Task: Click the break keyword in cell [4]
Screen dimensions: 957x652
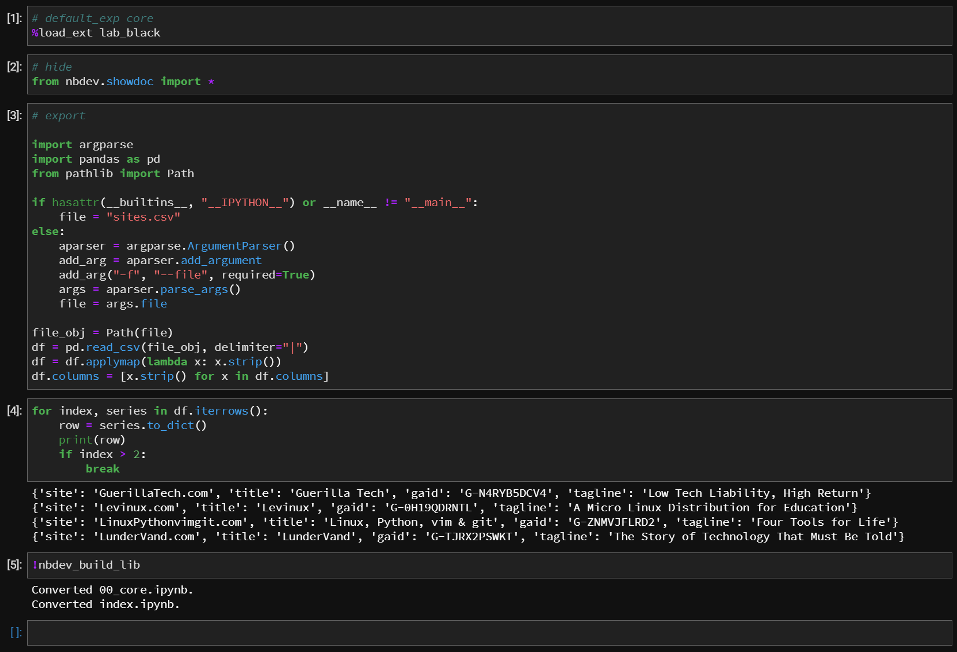Action: (x=102, y=468)
